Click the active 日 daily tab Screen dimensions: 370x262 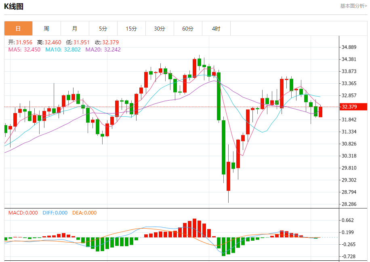tap(18, 29)
